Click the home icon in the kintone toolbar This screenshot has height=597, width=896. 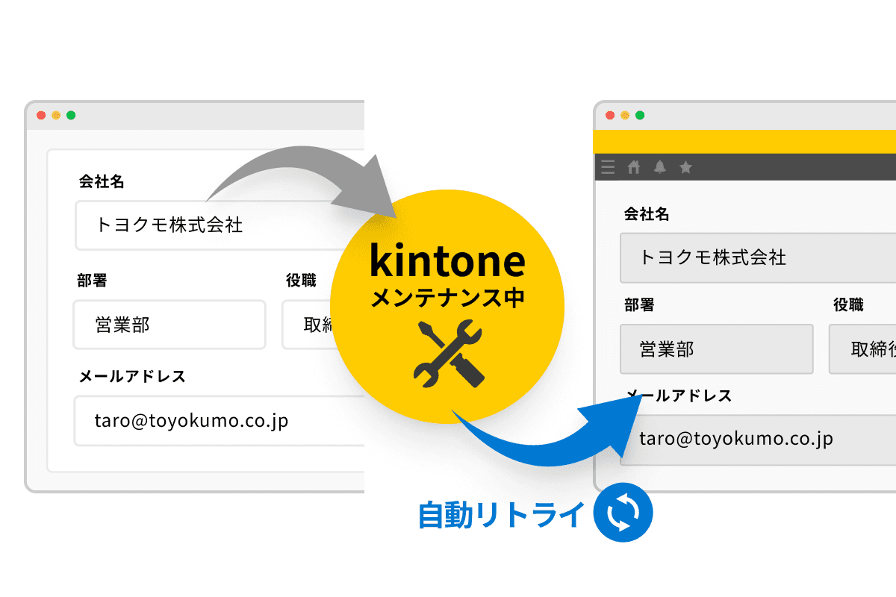pos(633,167)
